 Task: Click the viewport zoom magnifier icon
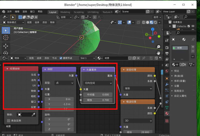click(158, 47)
